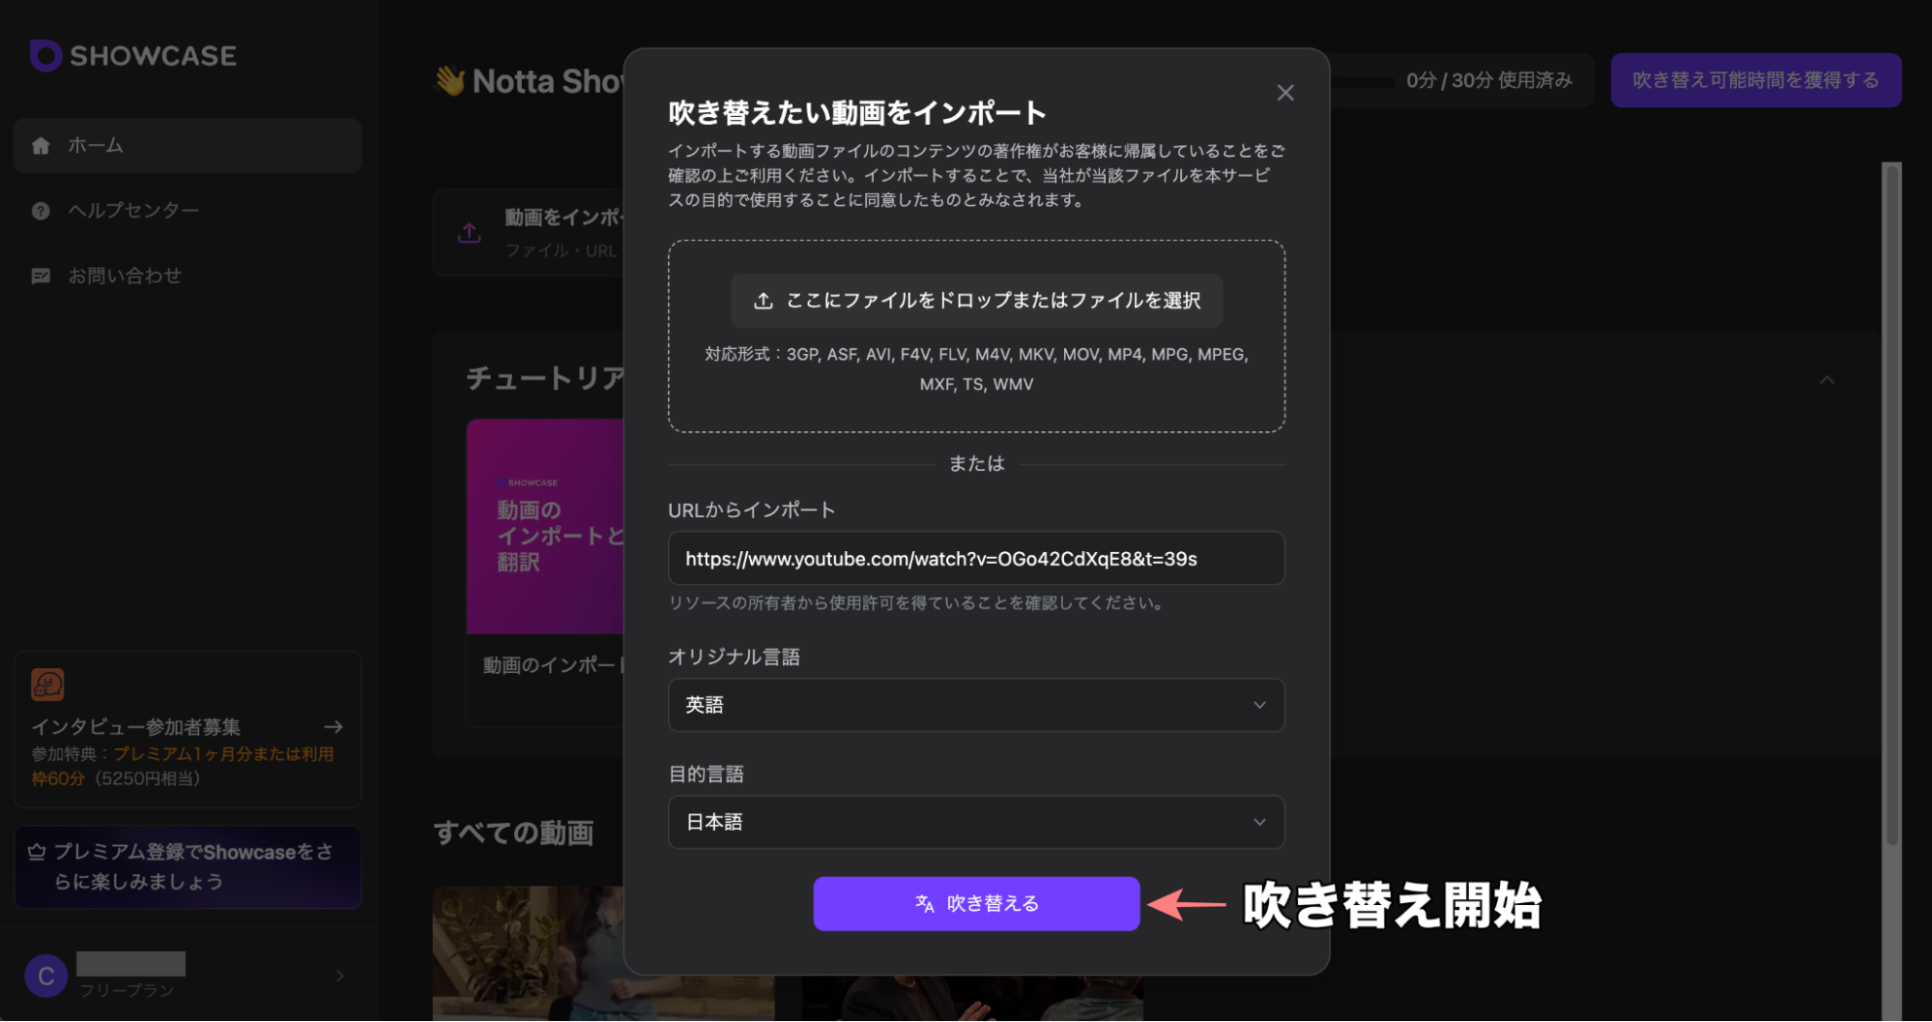Click the help question mark icon
1932x1022 pixels.
[x=41, y=211]
